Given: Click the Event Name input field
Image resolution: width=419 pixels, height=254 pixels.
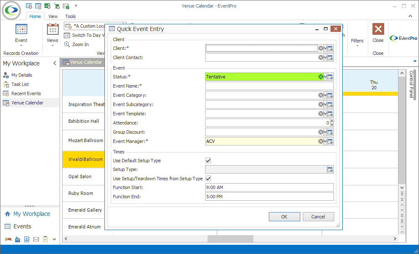Looking at the screenshot, I should coord(269,86).
